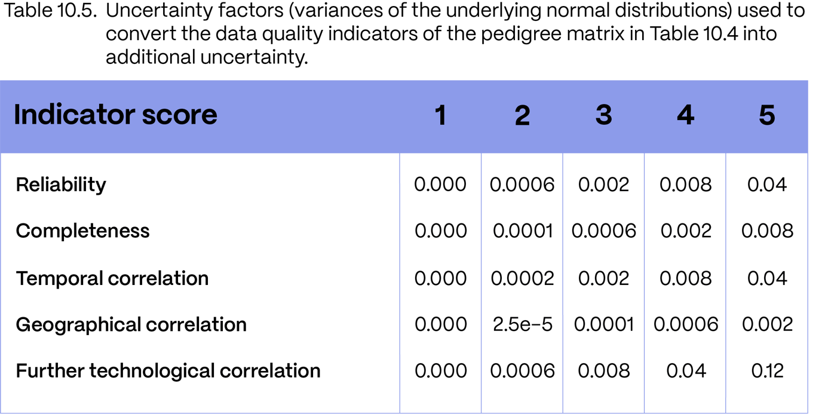Click Reliability value 0.04 under score 5
The height and width of the screenshot is (420, 822).
click(x=767, y=185)
